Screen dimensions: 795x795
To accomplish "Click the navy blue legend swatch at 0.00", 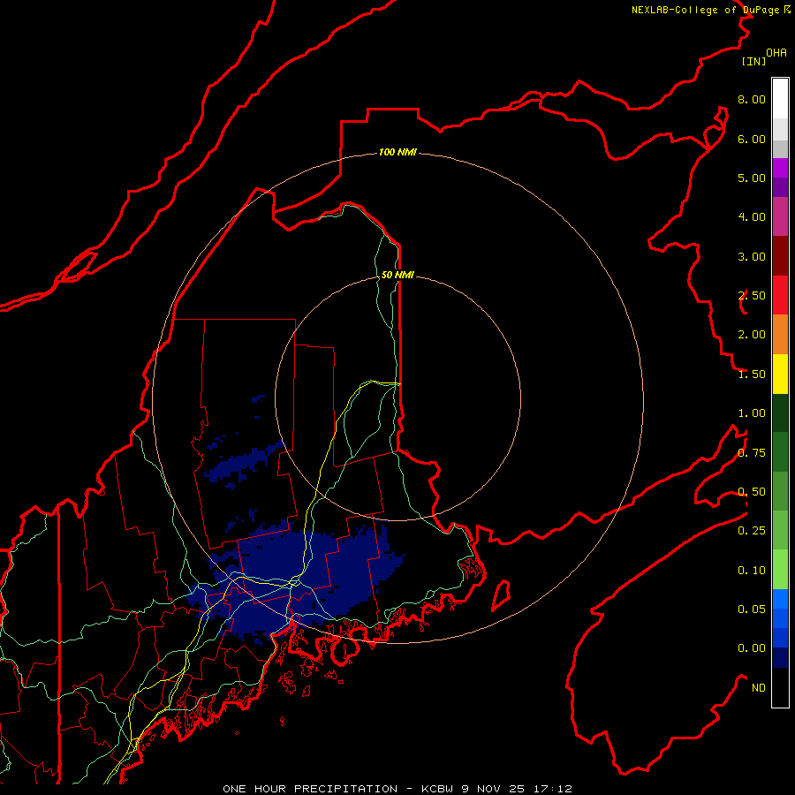I will [780, 657].
